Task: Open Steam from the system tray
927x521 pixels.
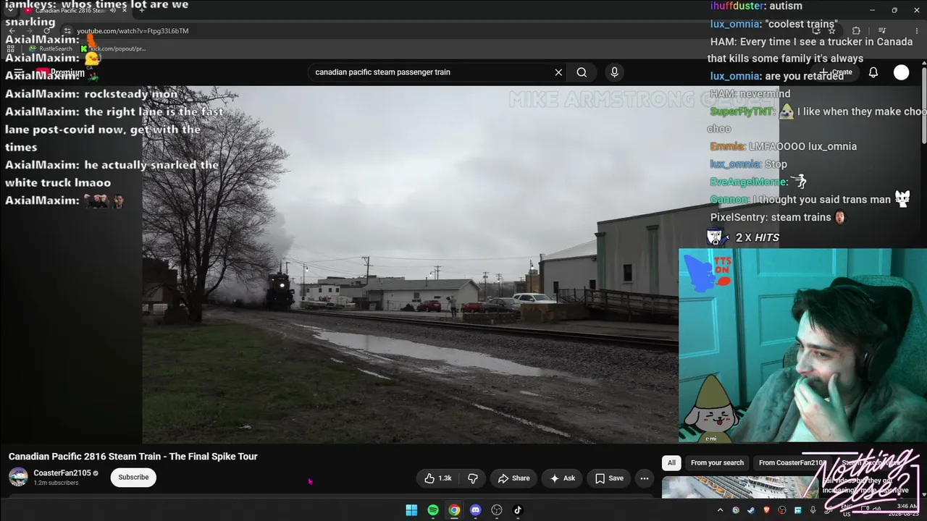Action: point(751,510)
